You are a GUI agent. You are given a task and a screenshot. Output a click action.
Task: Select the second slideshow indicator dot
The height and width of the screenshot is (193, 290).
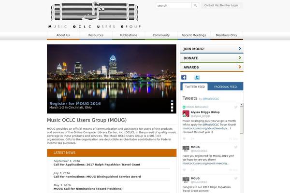pos(172,104)
